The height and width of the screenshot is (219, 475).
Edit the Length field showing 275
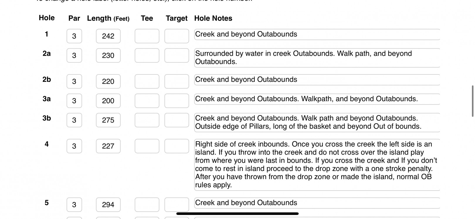click(x=108, y=120)
